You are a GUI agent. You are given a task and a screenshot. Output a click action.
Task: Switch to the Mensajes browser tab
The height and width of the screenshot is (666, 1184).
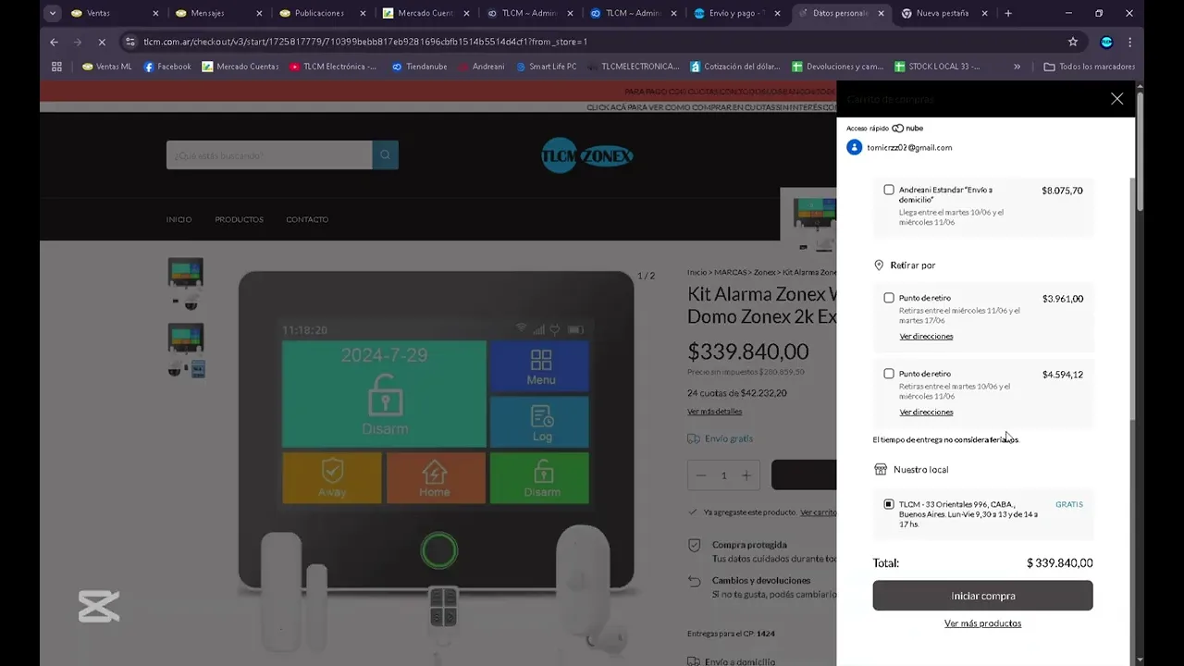click(218, 14)
